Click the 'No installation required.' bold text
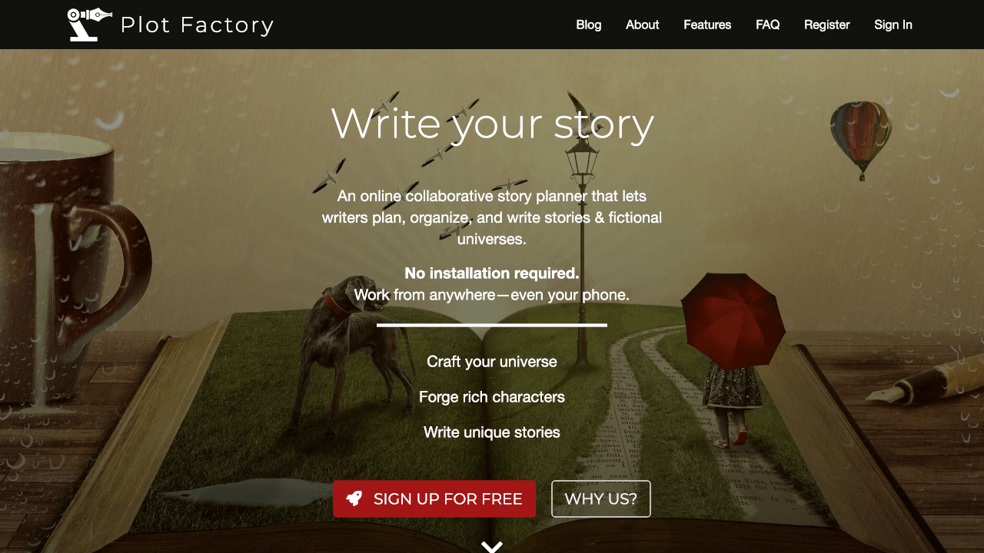The image size is (984, 553). pyautogui.click(x=492, y=273)
